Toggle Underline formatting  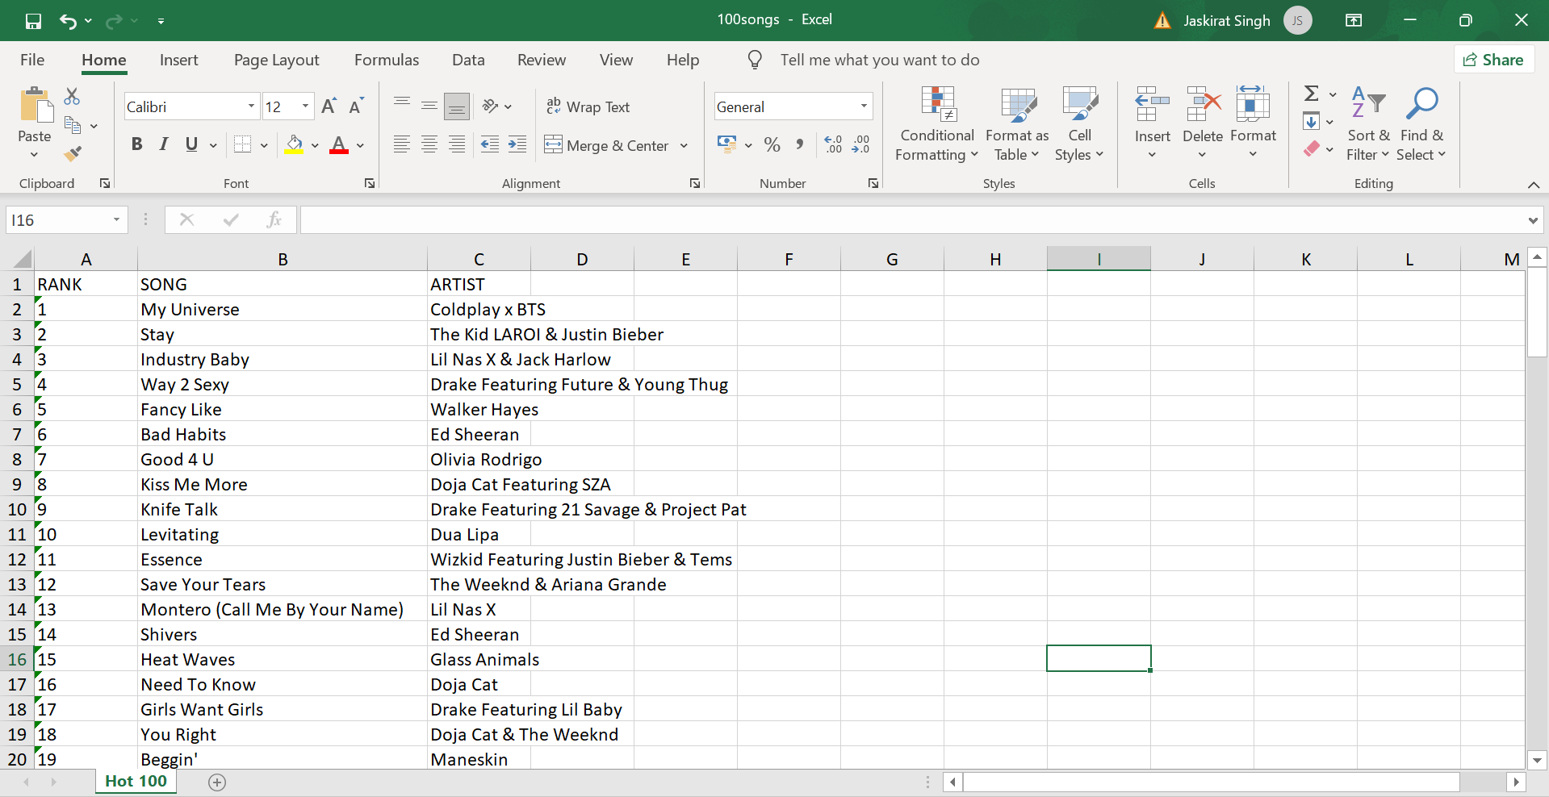click(x=191, y=144)
